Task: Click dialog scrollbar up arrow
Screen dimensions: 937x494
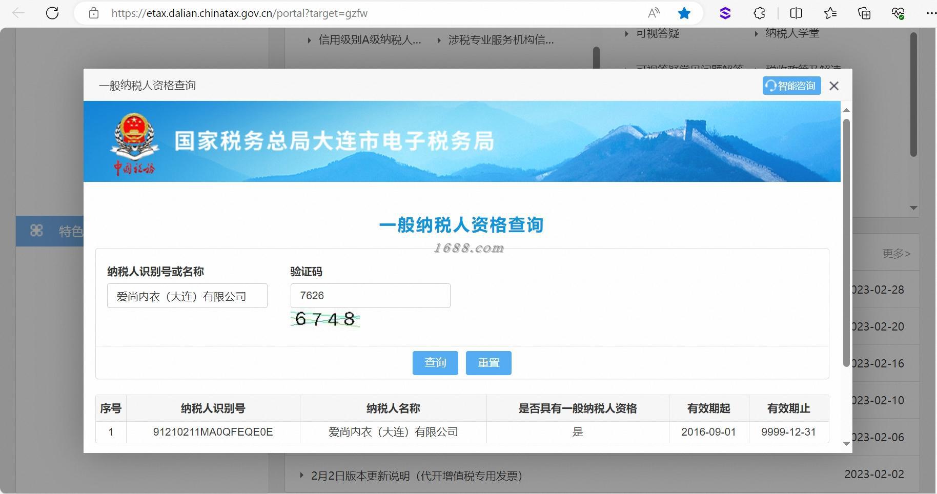Action: 846,110
